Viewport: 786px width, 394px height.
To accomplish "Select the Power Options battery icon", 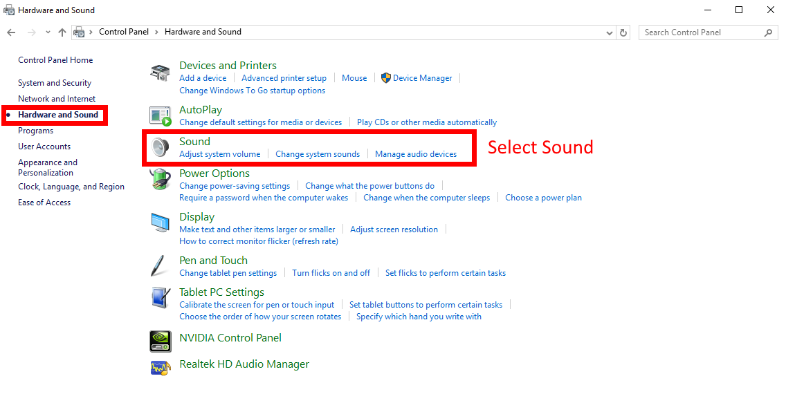I will 161,179.
